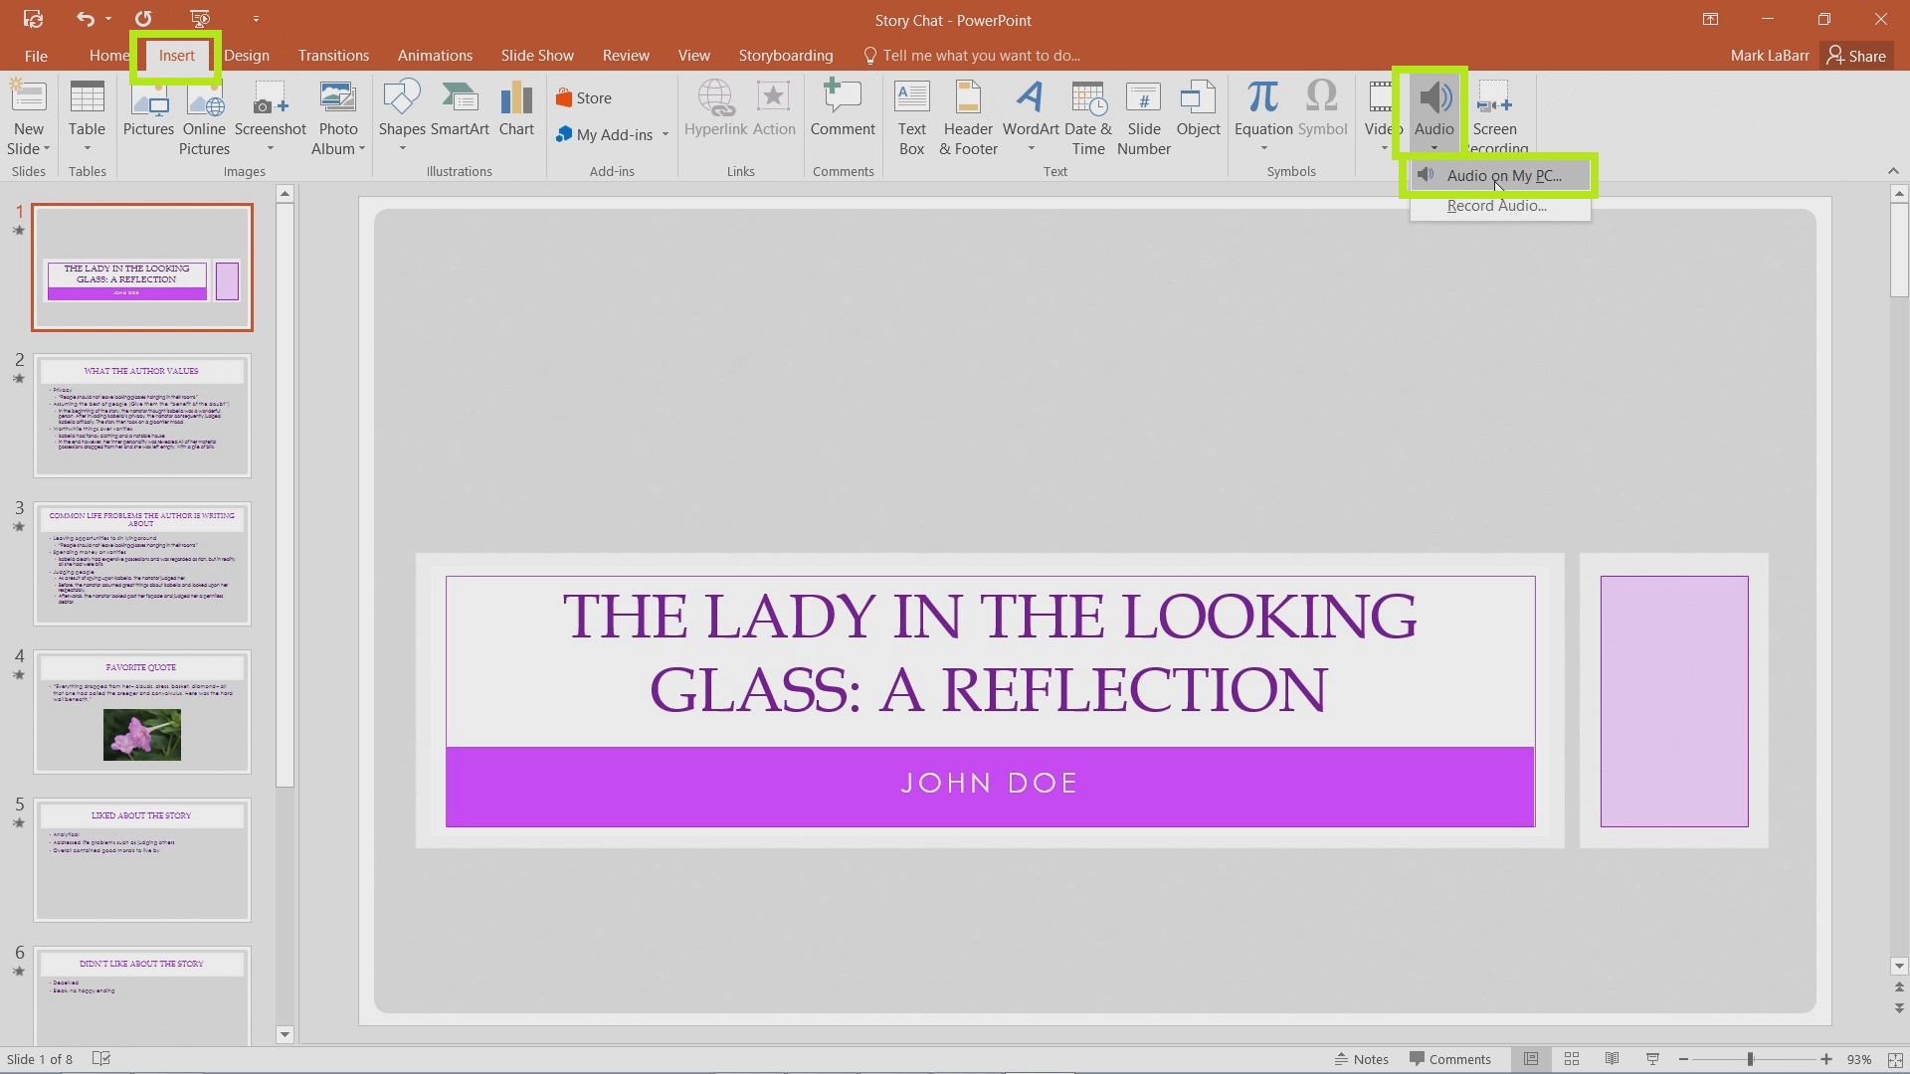The width and height of the screenshot is (1910, 1074).
Task: Open the New Slide layout dropdown arrow
Action: click(x=46, y=149)
